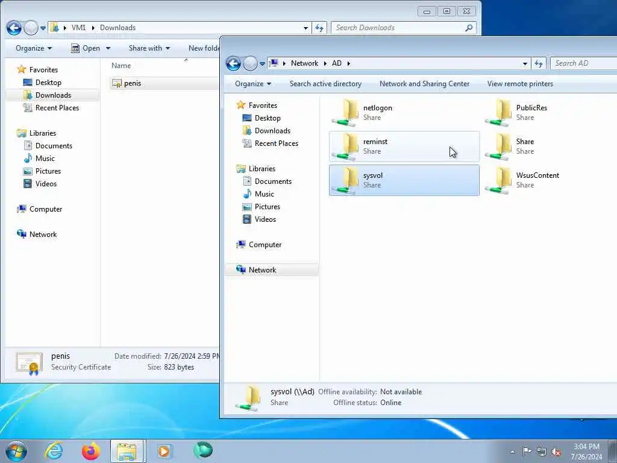Open Recent Places in Downloads window sidebar
The image size is (617, 463).
[57, 108]
